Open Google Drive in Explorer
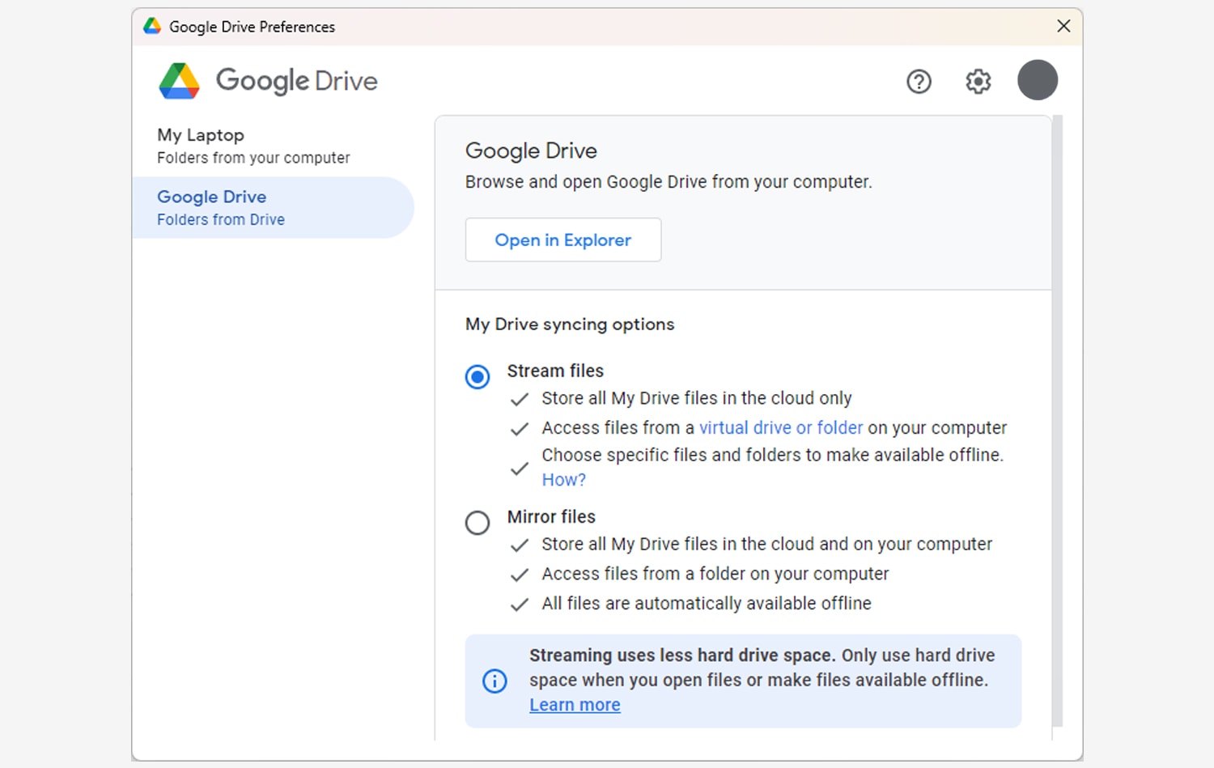 (562, 240)
